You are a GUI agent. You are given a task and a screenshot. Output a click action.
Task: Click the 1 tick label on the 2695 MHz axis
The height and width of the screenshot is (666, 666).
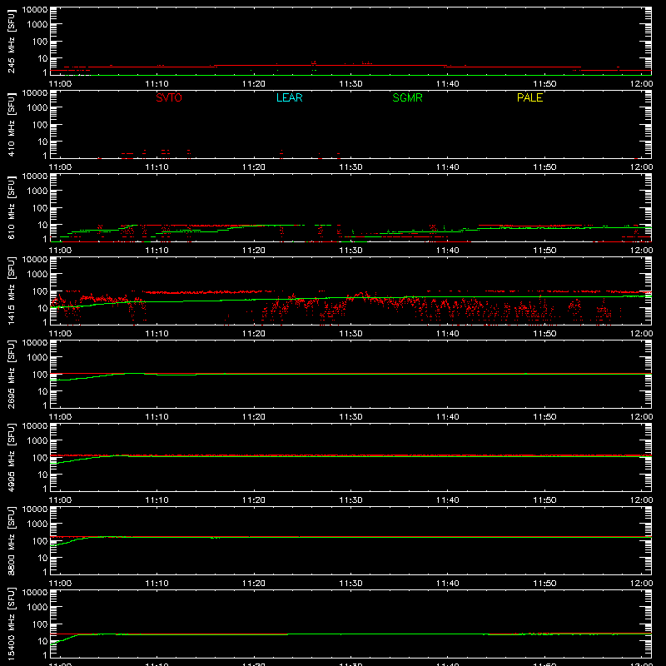click(45, 405)
